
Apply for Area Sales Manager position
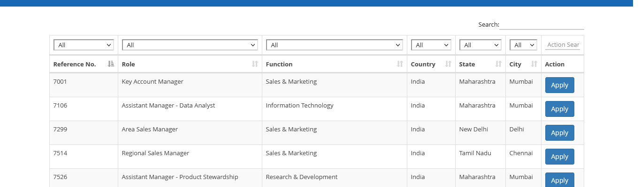(559, 133)
